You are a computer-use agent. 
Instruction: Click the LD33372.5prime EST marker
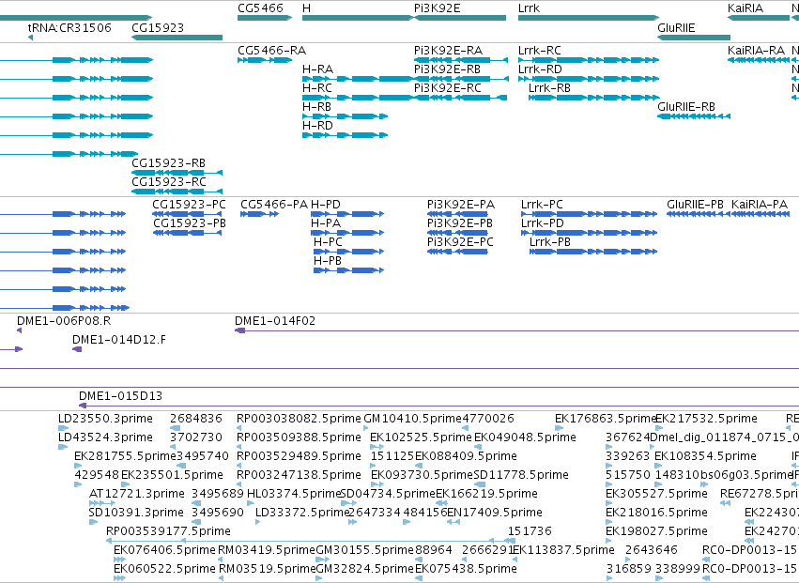(258, 522)
